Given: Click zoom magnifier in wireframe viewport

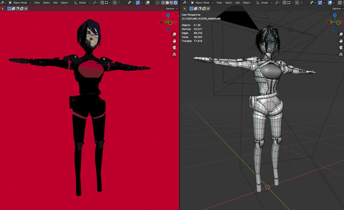Looking at the screenshot, I should click(341, 34).
